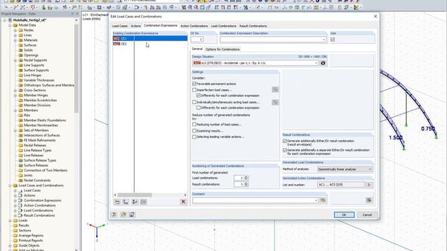
Task: Check Reducing number of load cases
Action: (x=194, y=124)
